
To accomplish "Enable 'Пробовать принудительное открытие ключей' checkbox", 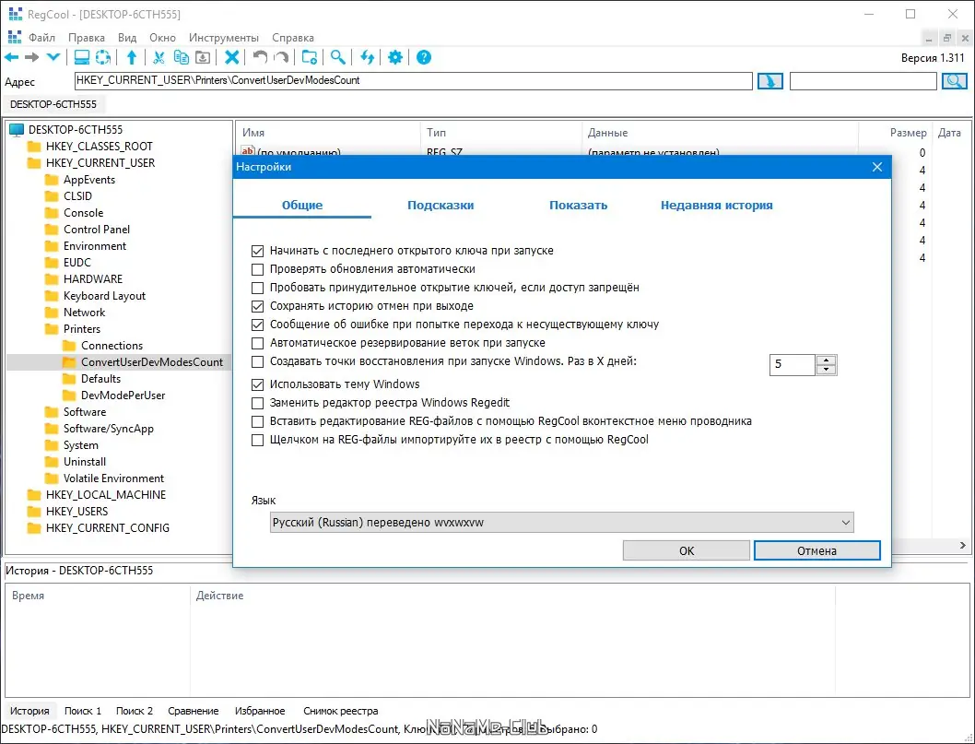I will pos(257,288).
